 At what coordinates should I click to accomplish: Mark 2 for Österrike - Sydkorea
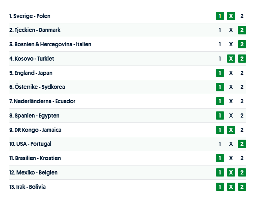click(242, 87)
